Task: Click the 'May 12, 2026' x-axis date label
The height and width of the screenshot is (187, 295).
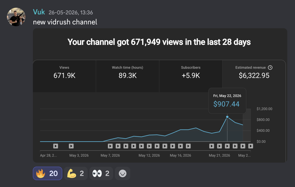Action: [x=149, y=155]
